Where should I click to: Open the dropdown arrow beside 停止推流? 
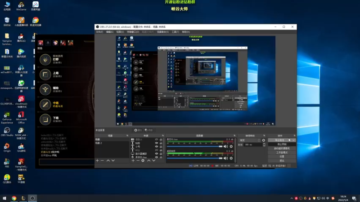click(294, 140)
